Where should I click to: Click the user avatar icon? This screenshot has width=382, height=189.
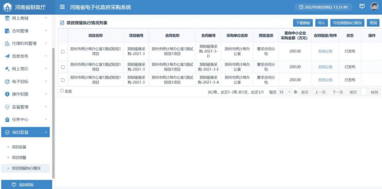click(374, 7)
